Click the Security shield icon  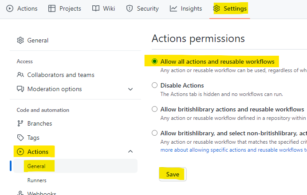[130, 8]
